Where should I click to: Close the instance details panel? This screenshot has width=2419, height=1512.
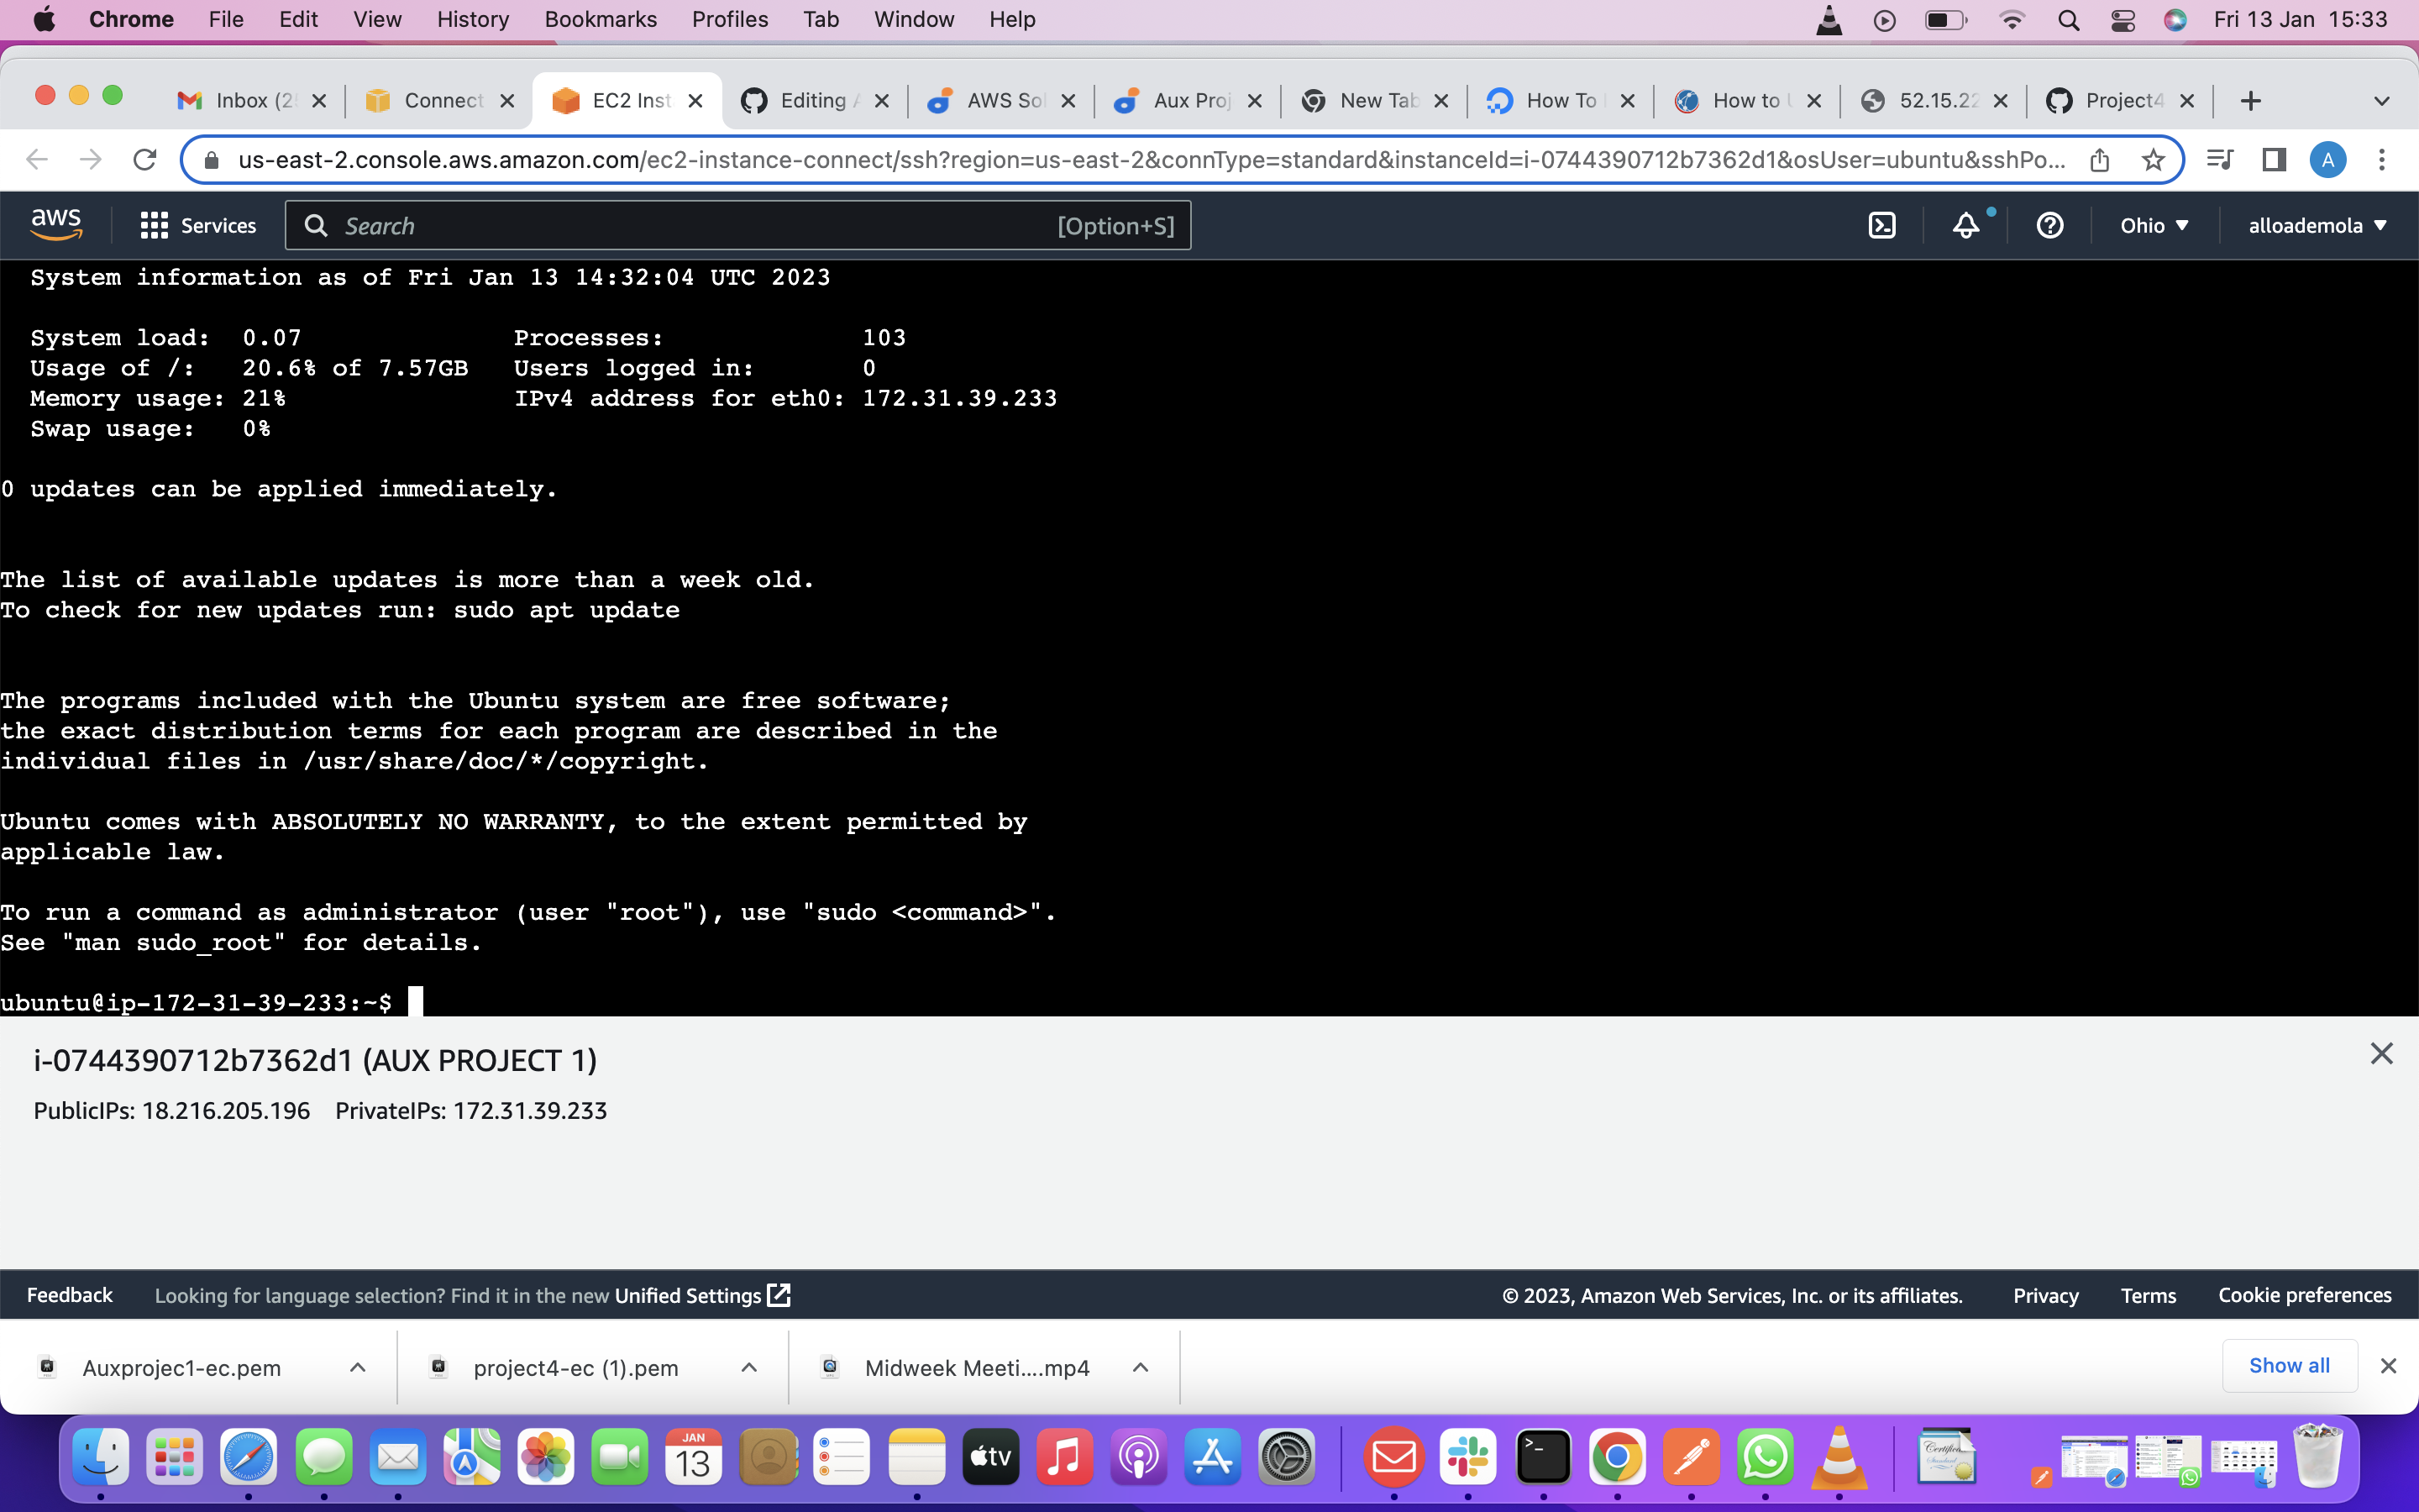click(2381, 1053)
